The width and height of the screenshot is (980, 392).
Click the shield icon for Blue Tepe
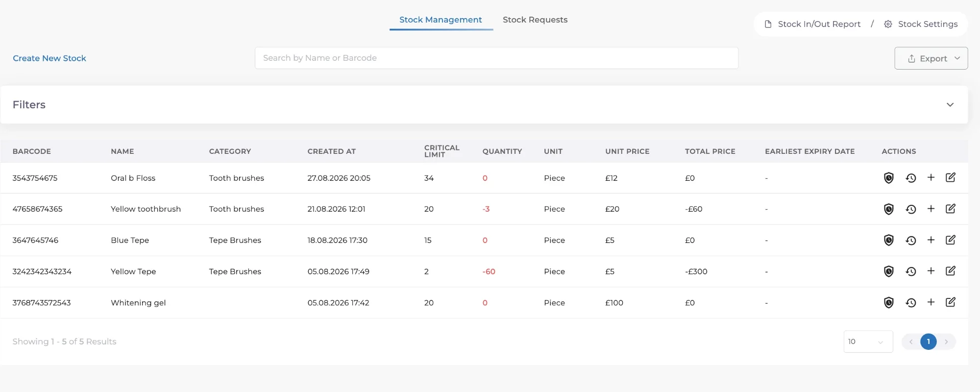[889, 240]
